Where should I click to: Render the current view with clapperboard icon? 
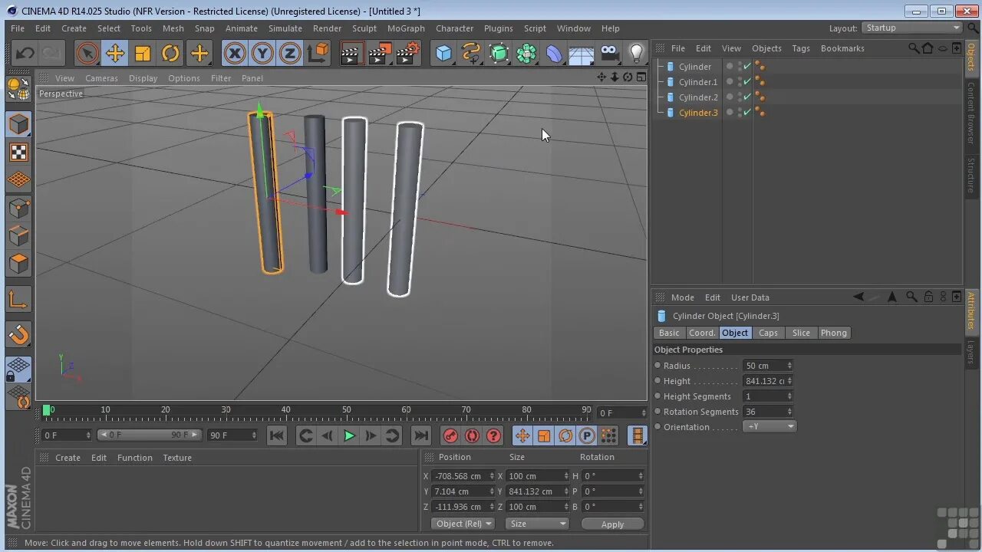(352, 53)
